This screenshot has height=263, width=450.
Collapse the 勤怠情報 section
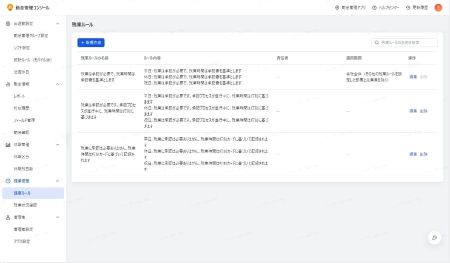(x=57, y=84)
